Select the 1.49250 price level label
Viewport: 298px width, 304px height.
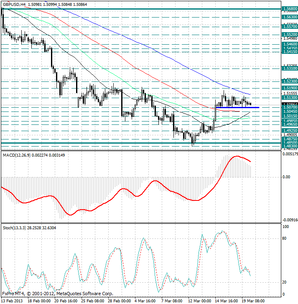pyautogui.click(x=290, y=131)
